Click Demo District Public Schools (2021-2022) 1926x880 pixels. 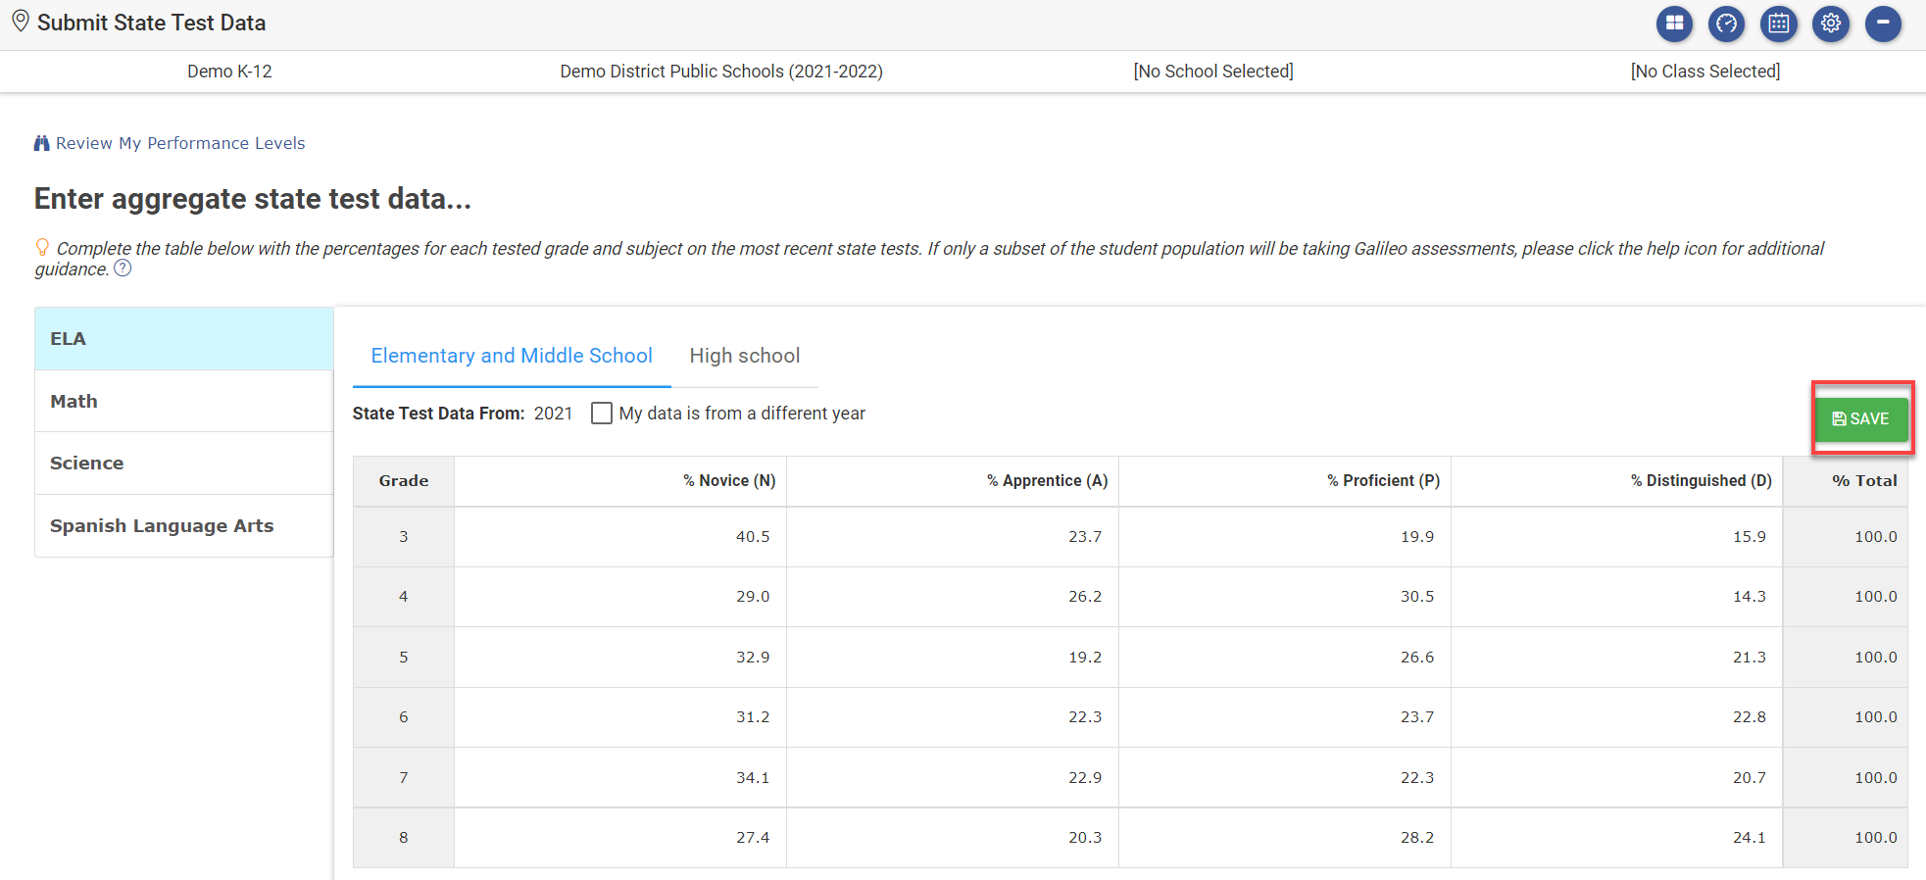tap(720, 72)
